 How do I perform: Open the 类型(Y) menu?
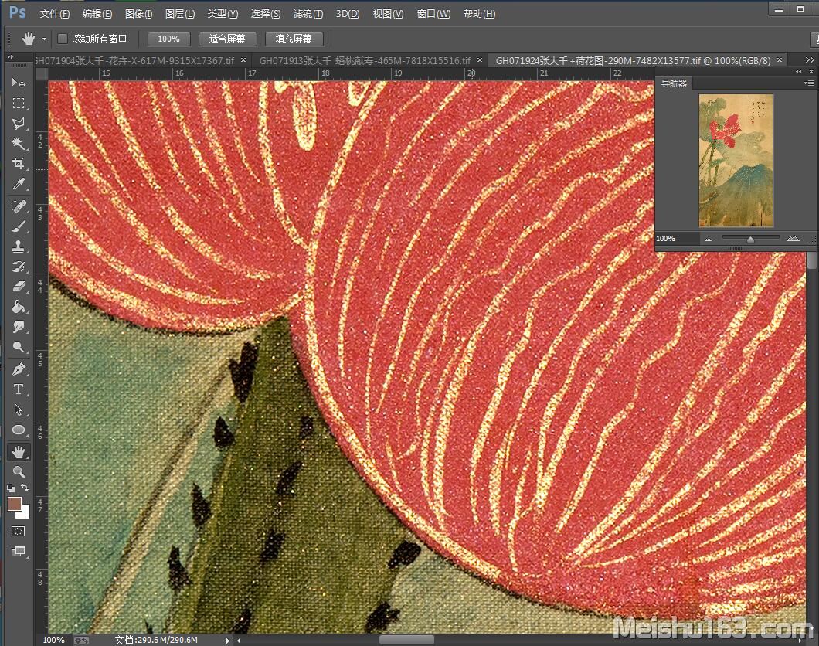click(x=223, y=14)
